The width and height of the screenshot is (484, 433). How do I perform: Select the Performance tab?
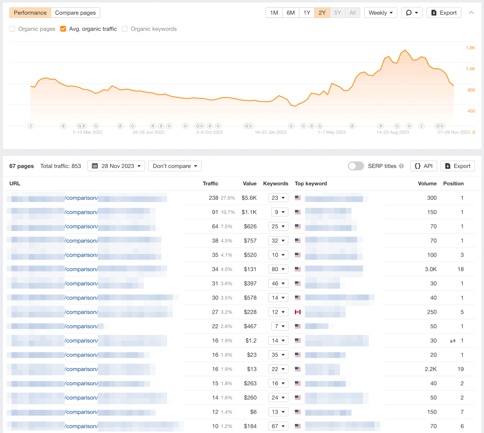pyautogui.click(x=30, y=13)
